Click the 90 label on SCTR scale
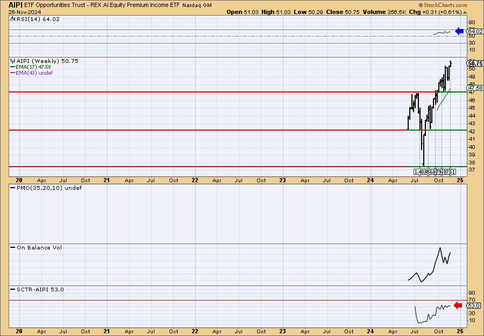484x336 pixels. (472, 292)
